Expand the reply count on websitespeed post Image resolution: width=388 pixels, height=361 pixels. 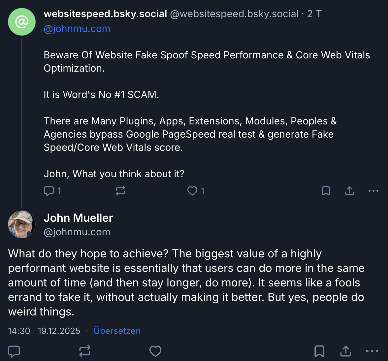59,191
